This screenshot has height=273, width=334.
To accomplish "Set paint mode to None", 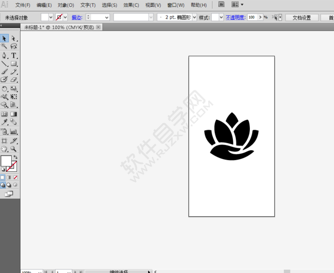I will pos(15,178).
